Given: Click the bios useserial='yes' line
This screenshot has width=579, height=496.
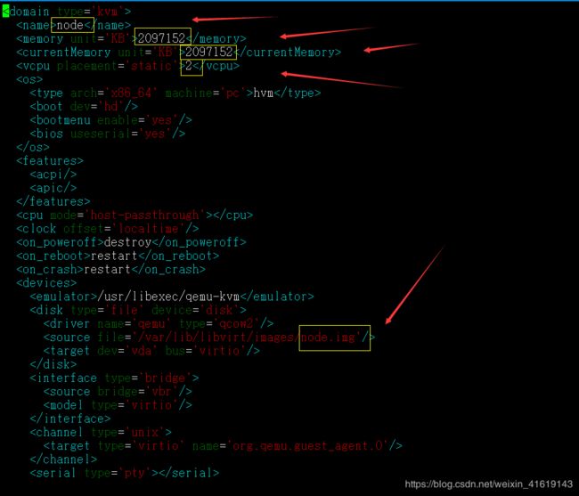Looking at the screenshot, I should pos(108,134).
